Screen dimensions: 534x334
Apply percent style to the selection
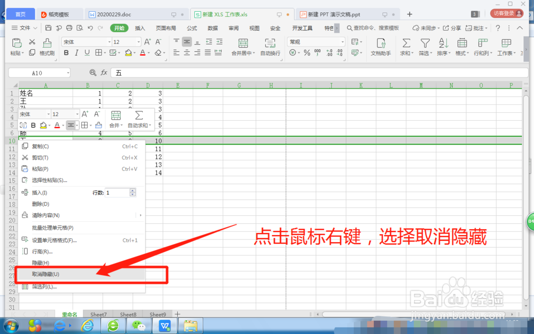[307, 52]
